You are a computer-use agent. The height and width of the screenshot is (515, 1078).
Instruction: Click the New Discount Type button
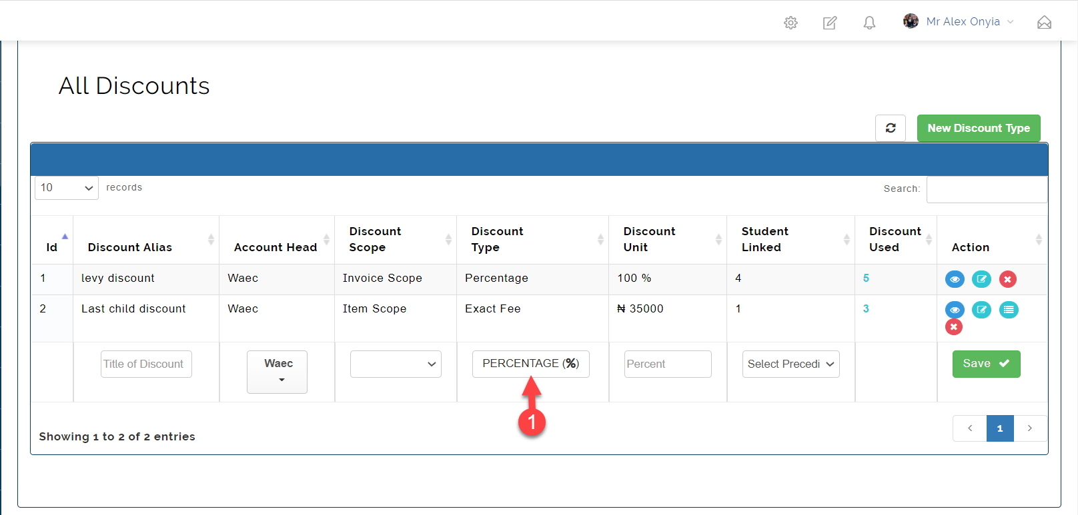979,128
